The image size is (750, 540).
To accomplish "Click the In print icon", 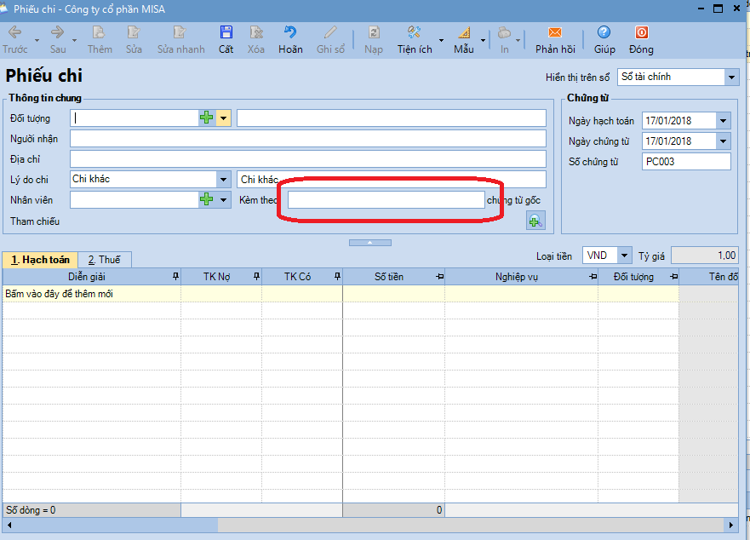I will [x=504, y=32].
